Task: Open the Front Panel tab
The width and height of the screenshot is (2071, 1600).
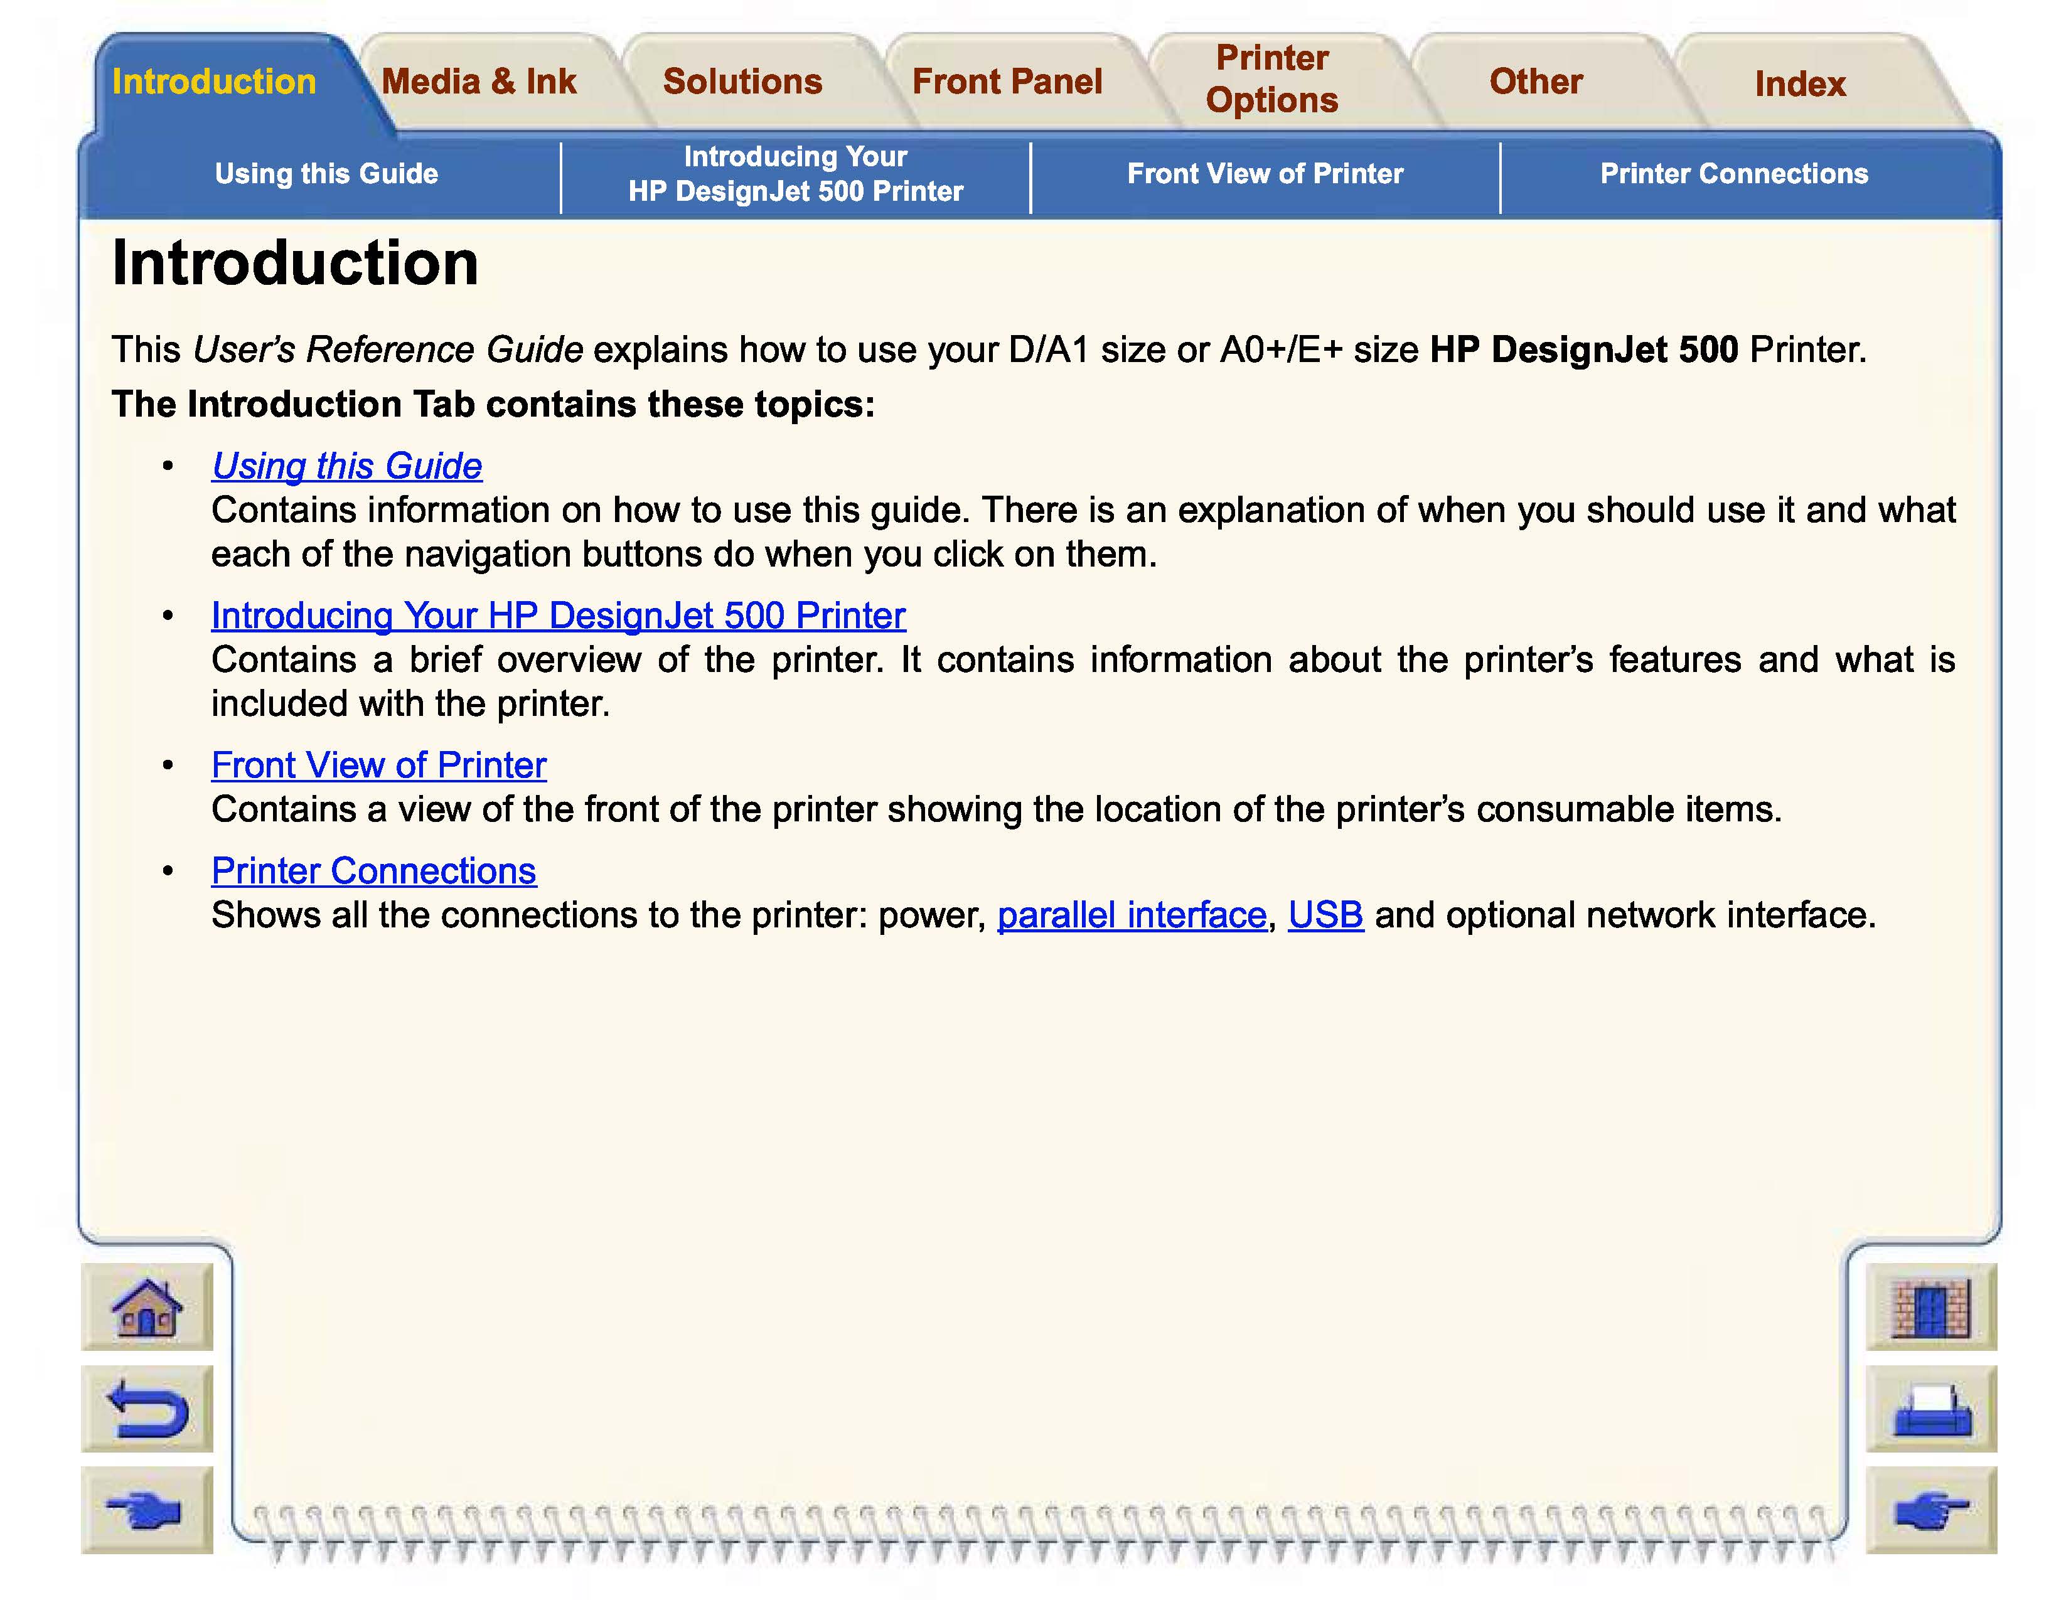Action: pyautogui.click(x=1007, y=82)
